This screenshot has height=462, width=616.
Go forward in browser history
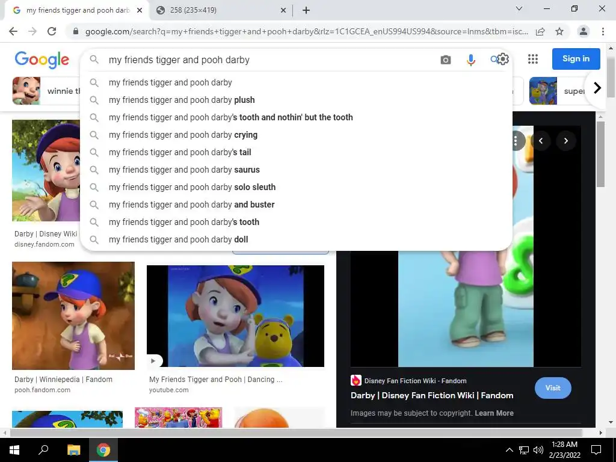point(32,31)
